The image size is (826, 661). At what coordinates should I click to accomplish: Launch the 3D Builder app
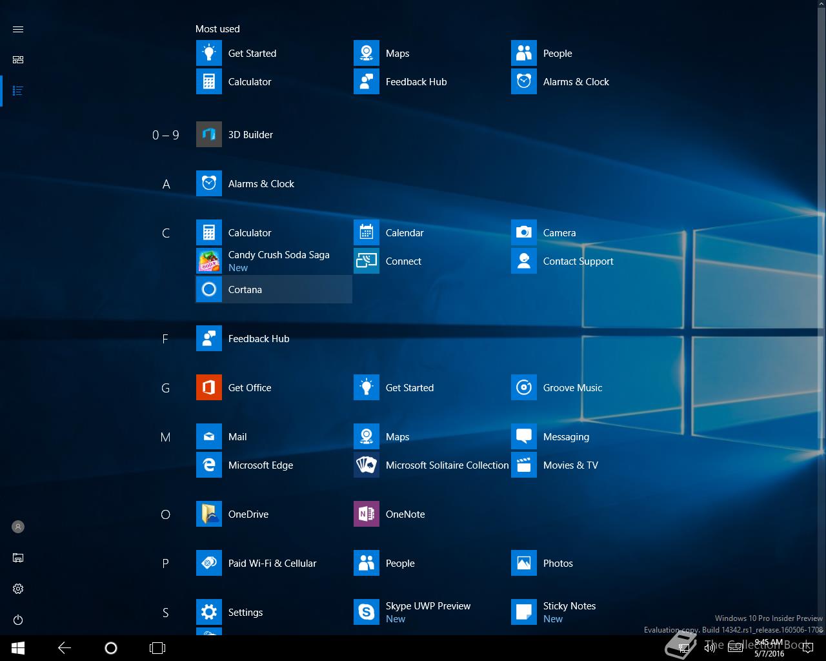274,134
